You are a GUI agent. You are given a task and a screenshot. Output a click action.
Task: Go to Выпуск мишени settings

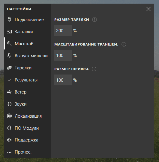pos(28,56)
